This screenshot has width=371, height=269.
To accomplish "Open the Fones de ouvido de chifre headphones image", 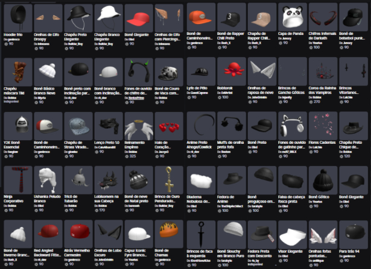I will [139, 72].
